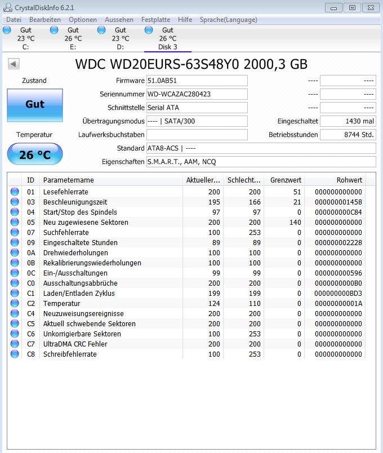Click the Schlecht... column header

244,180
